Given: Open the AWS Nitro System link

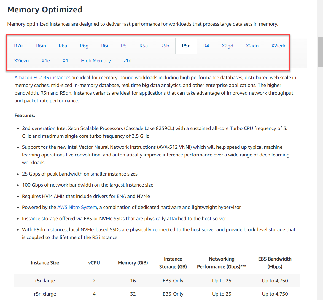Looking at the screenshot, I should [77, 207].
